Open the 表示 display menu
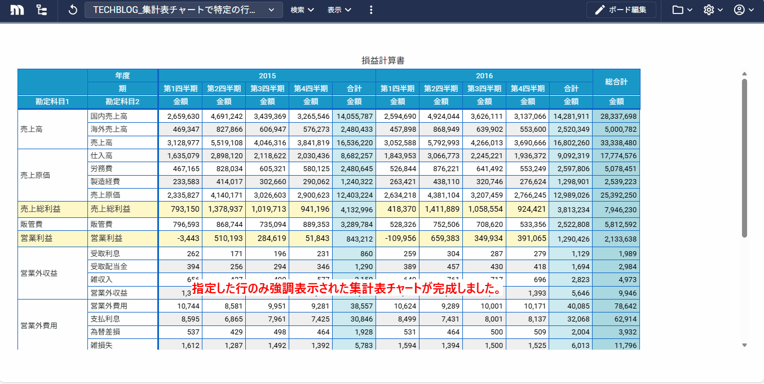The height and width of the screenshot is (384, 764). pyautogui.click(x=339, y=10)
